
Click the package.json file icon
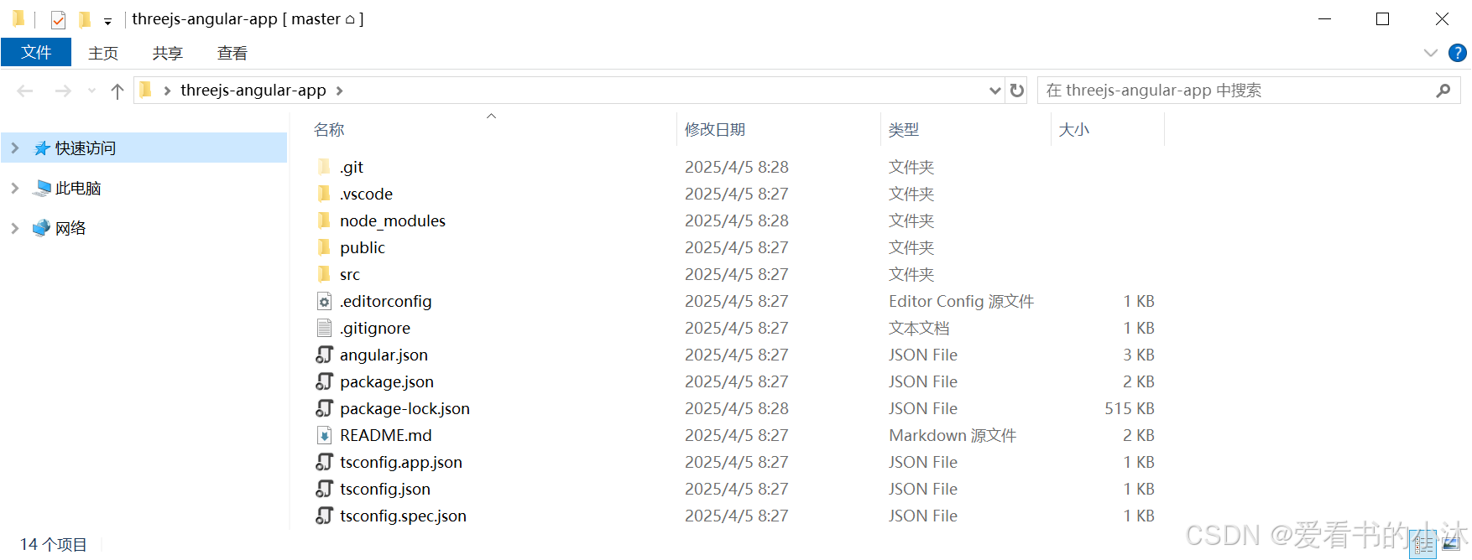[324, 381]
